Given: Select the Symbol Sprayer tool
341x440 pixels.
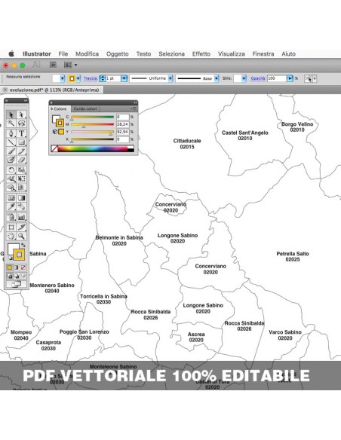Looking at the screenshot, I should point(11,217).
